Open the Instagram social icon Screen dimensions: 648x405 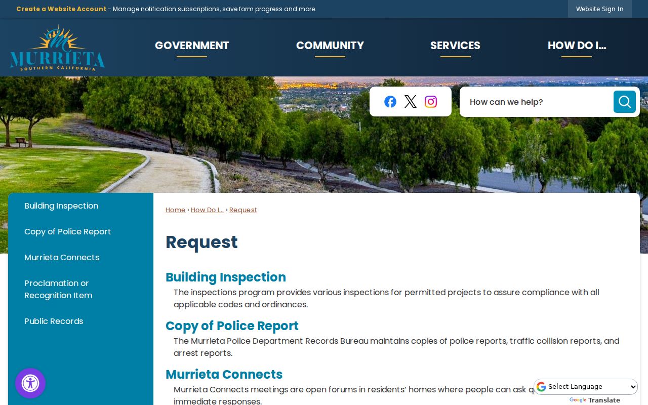coord(431,102)
